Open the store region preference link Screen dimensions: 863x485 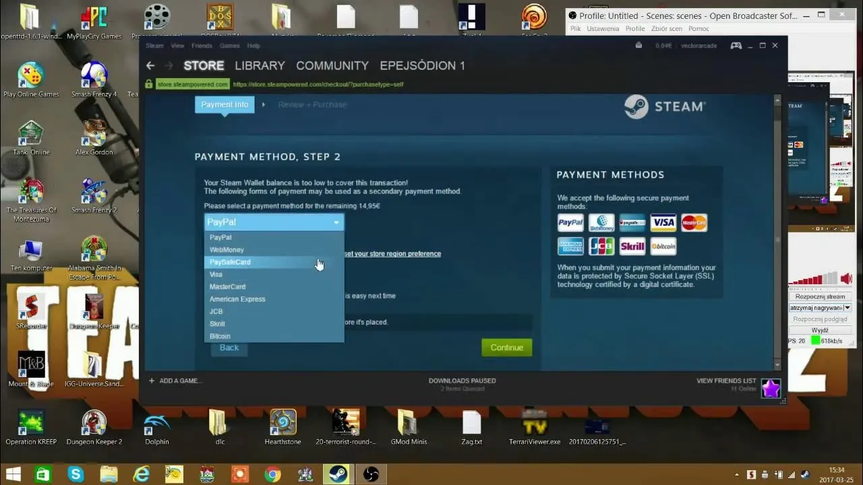(x=392, y=253)
